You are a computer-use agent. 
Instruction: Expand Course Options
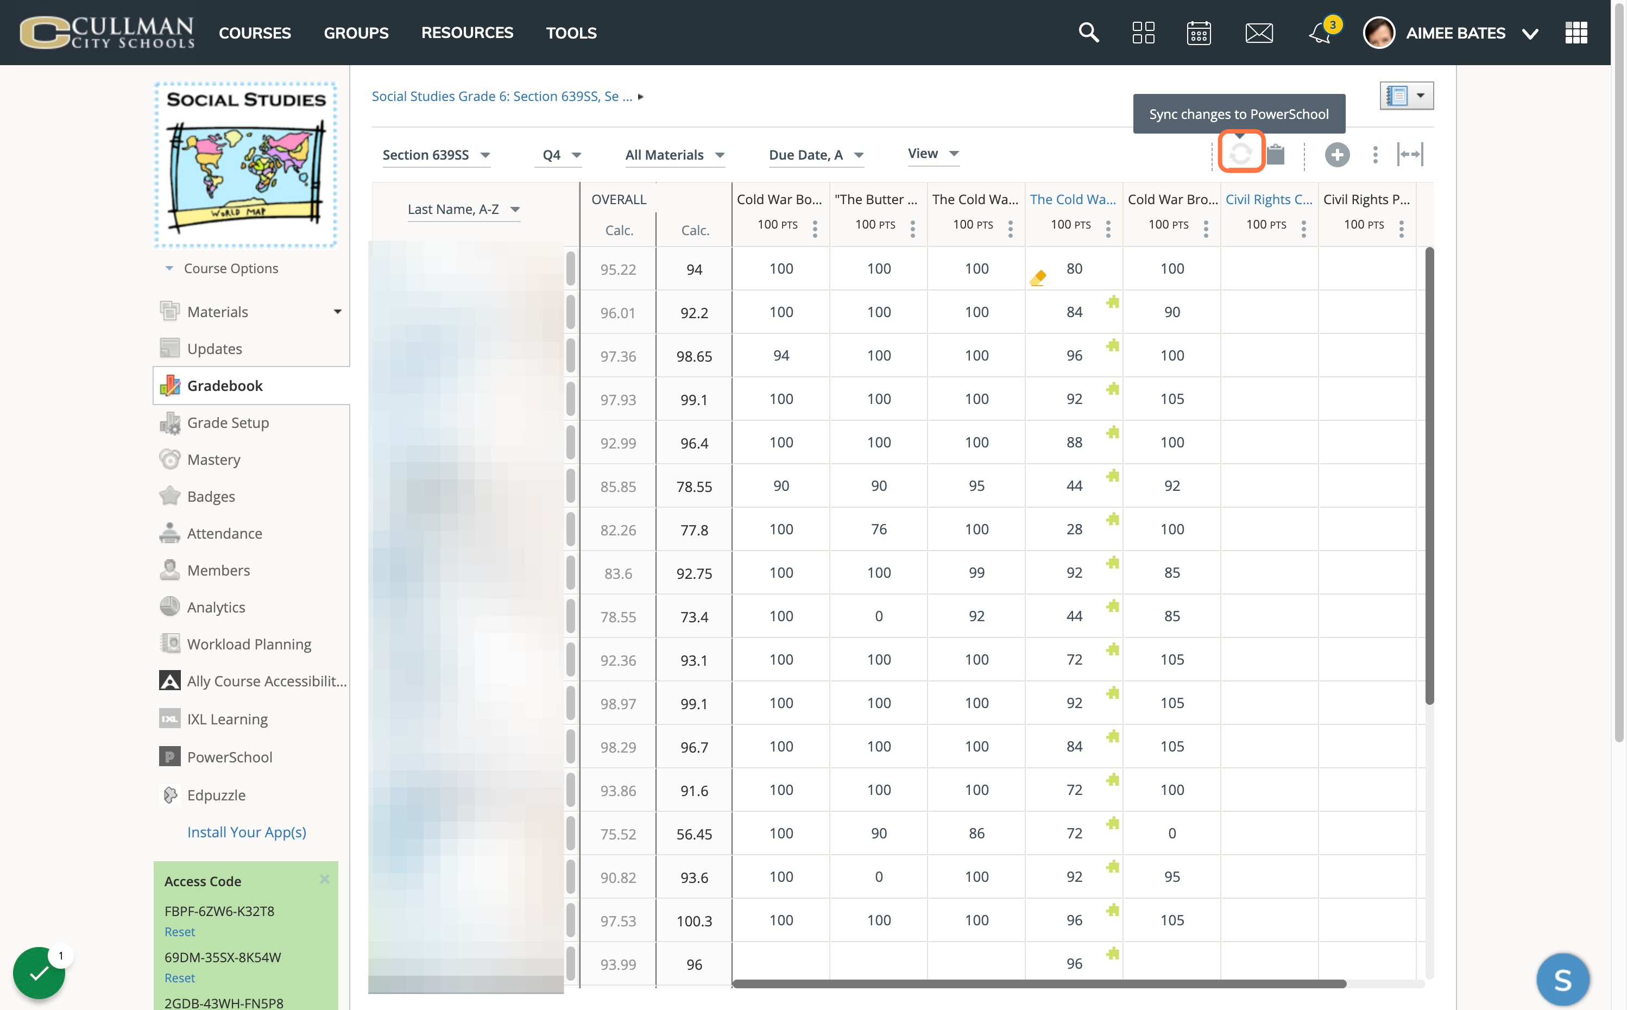(x=221, y=268)
